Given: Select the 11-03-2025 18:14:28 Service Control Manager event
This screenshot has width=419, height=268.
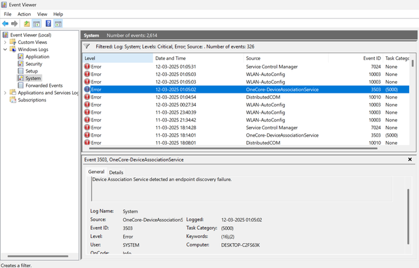Looking at the screenshot, I should coord(246,127).
